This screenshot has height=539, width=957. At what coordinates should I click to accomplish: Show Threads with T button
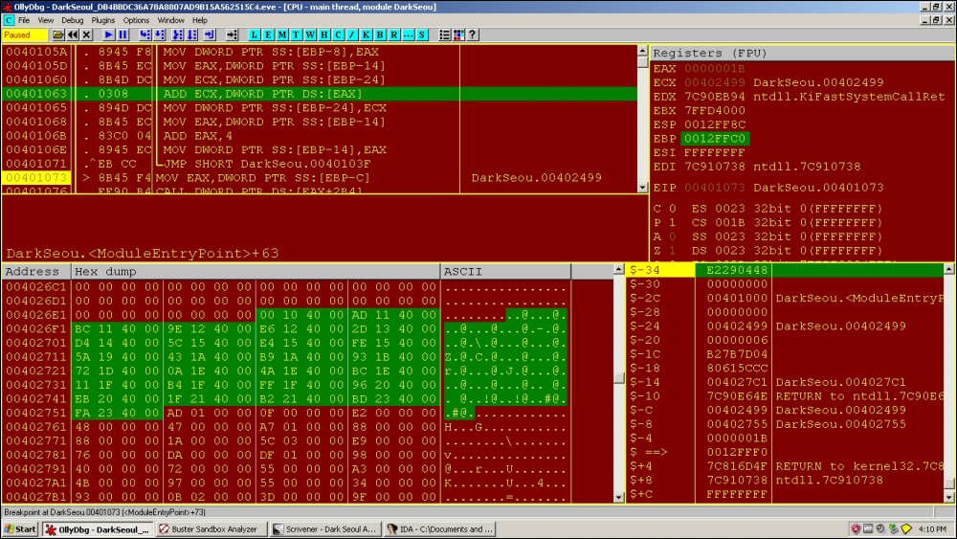click(296, 34)
